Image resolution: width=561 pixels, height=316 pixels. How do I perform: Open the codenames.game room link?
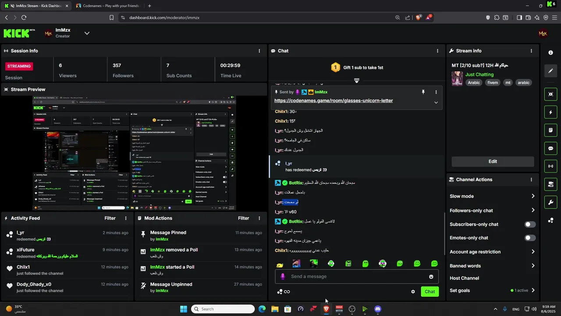point(334,101)
